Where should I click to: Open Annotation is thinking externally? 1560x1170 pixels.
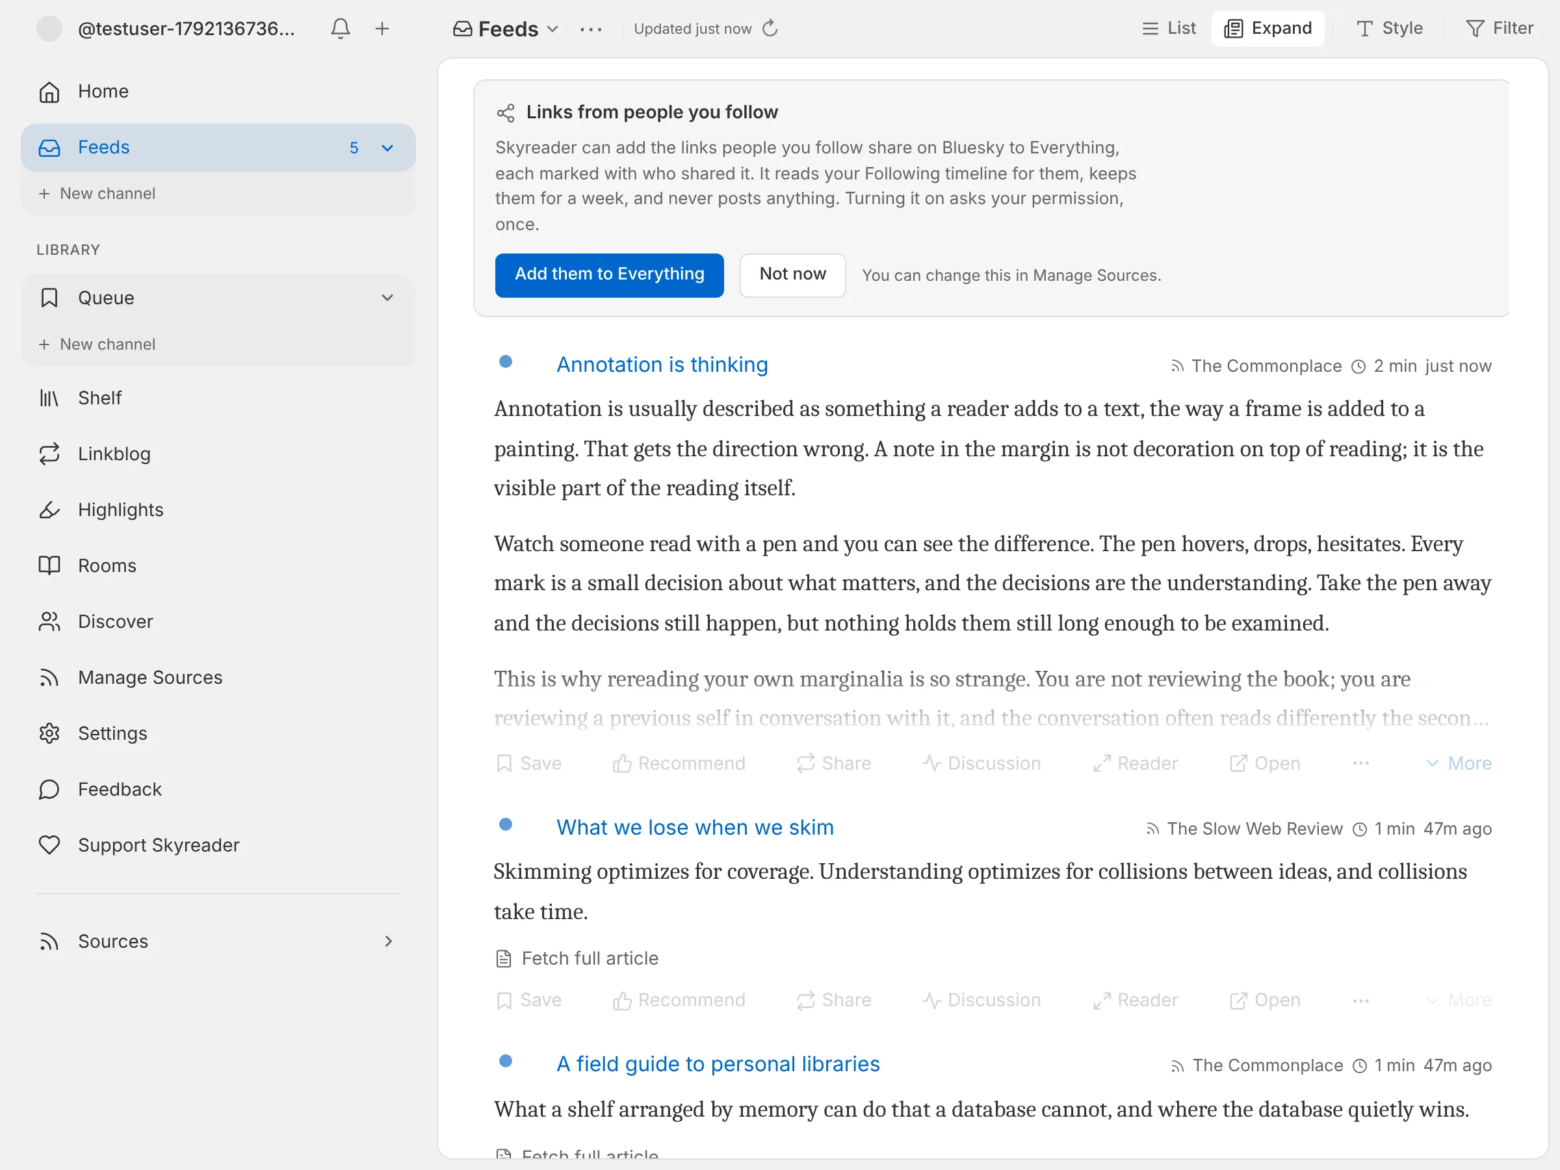[1264, 763]
